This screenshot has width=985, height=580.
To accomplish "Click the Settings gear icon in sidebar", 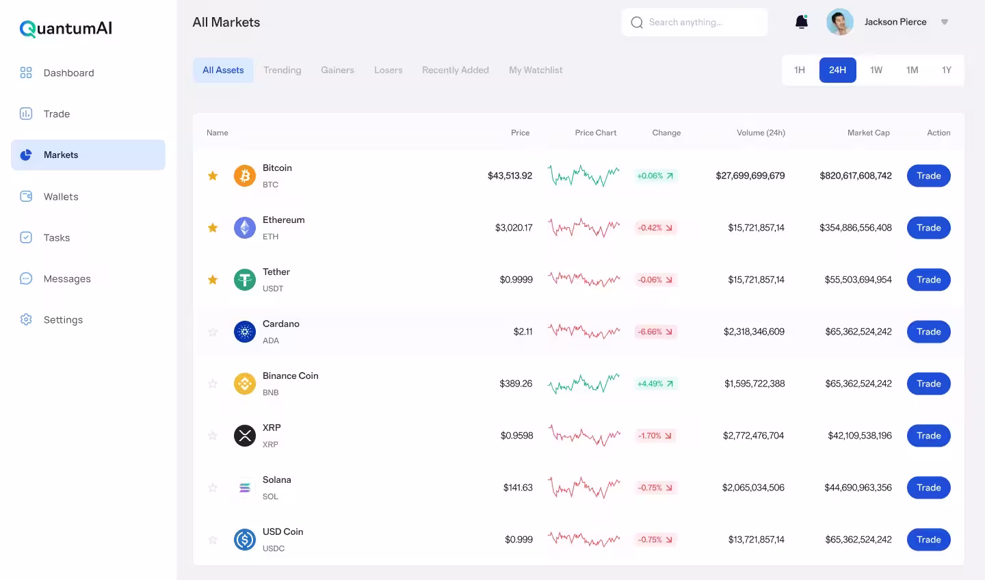I will point(26,319).
